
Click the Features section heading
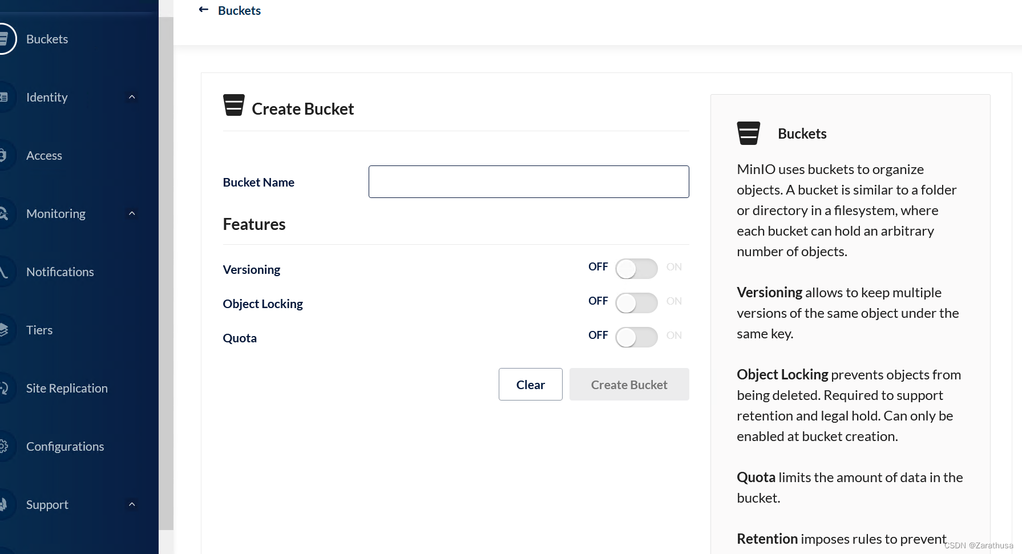coord(254,224)
